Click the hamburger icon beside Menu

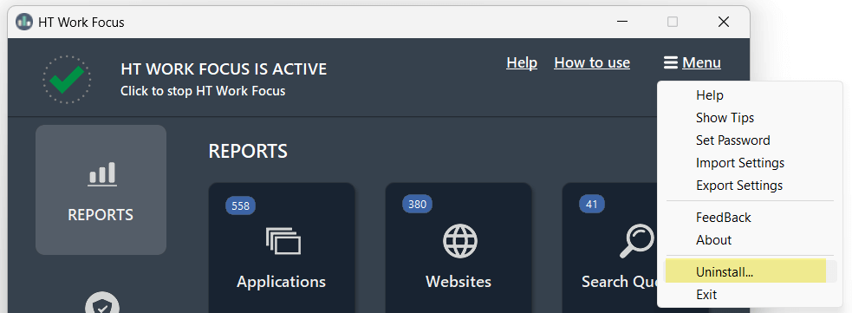click(x=671, y=63)
